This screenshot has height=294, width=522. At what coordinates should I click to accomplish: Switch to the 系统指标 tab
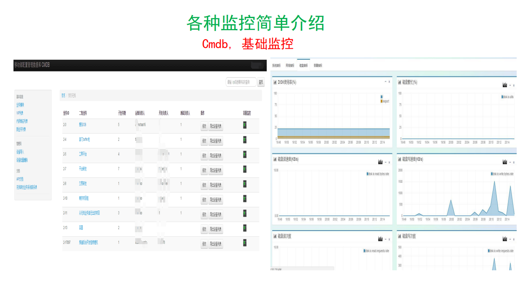click(x=277, y=65)
